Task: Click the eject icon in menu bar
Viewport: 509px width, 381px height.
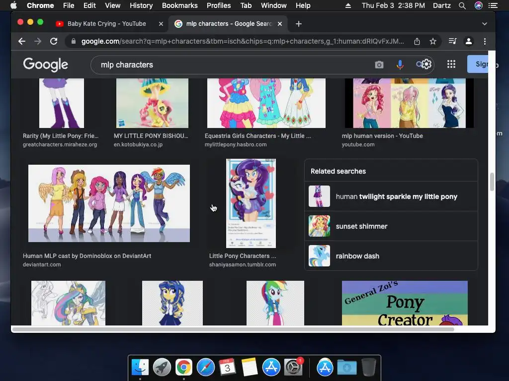Action: (x=348, y=5)
